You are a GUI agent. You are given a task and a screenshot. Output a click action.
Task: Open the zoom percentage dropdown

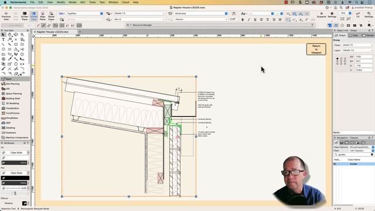tap(346, 13)
